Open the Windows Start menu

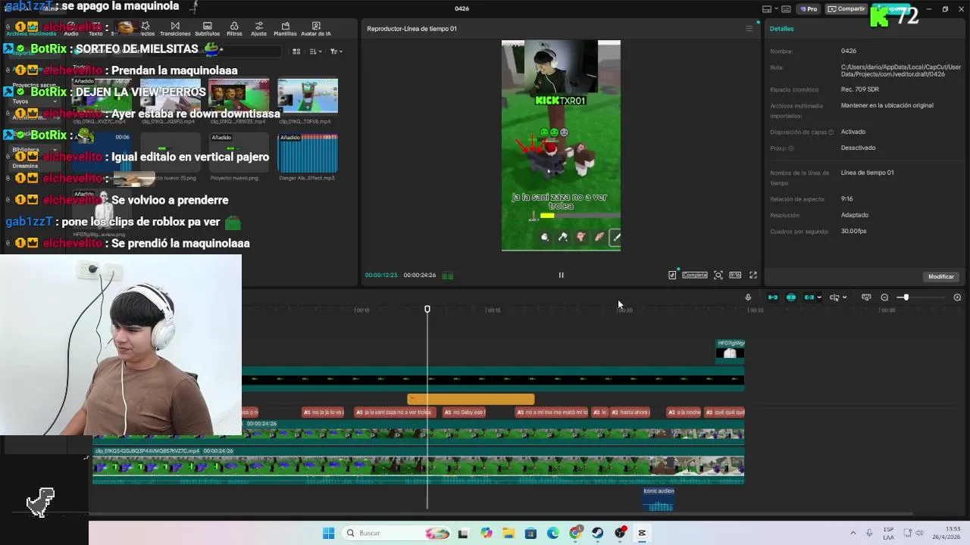(328, 533)
